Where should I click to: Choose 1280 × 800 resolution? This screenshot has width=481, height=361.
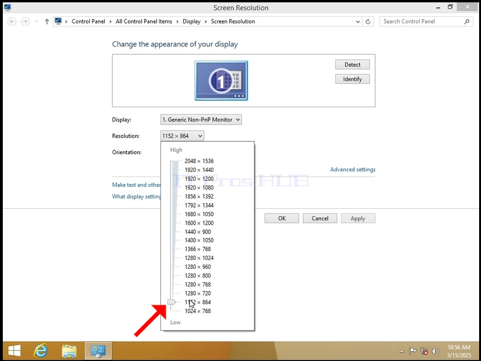pos(198,276)
